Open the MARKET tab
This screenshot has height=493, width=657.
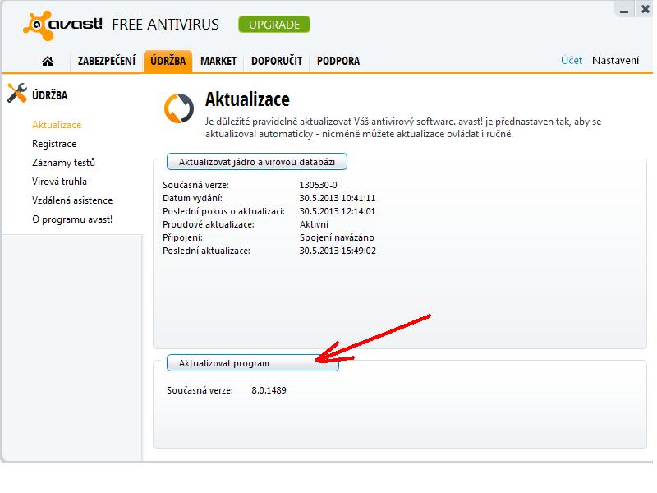tap(218, 61)
